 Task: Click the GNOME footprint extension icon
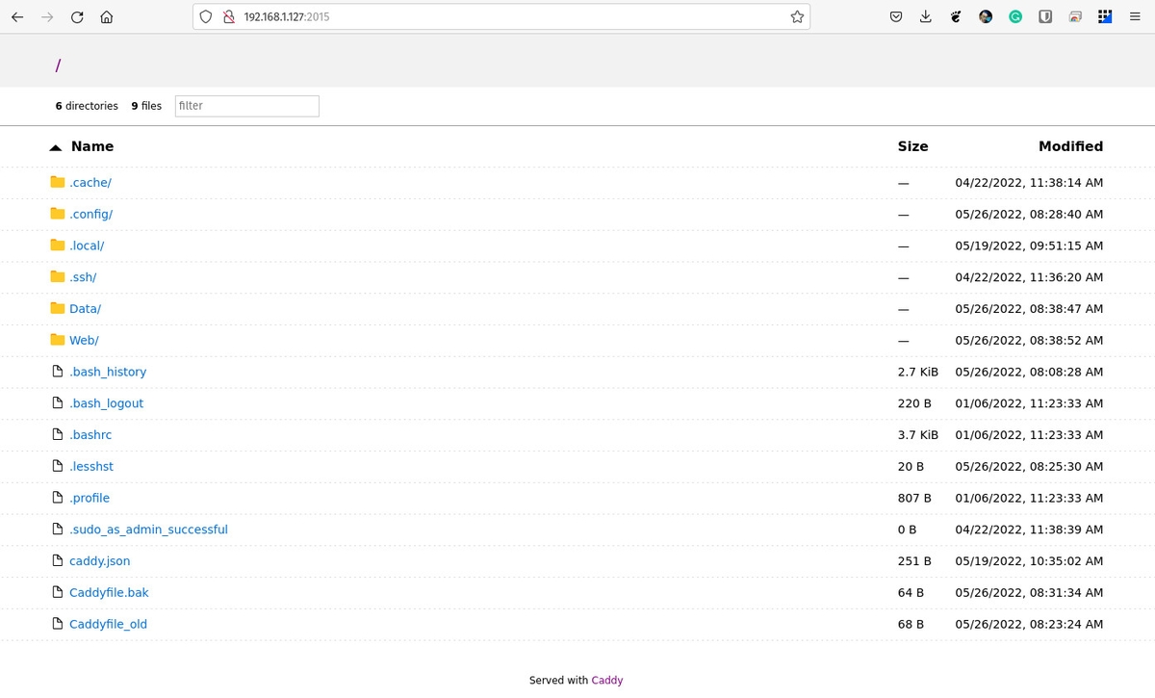(955, 16)
